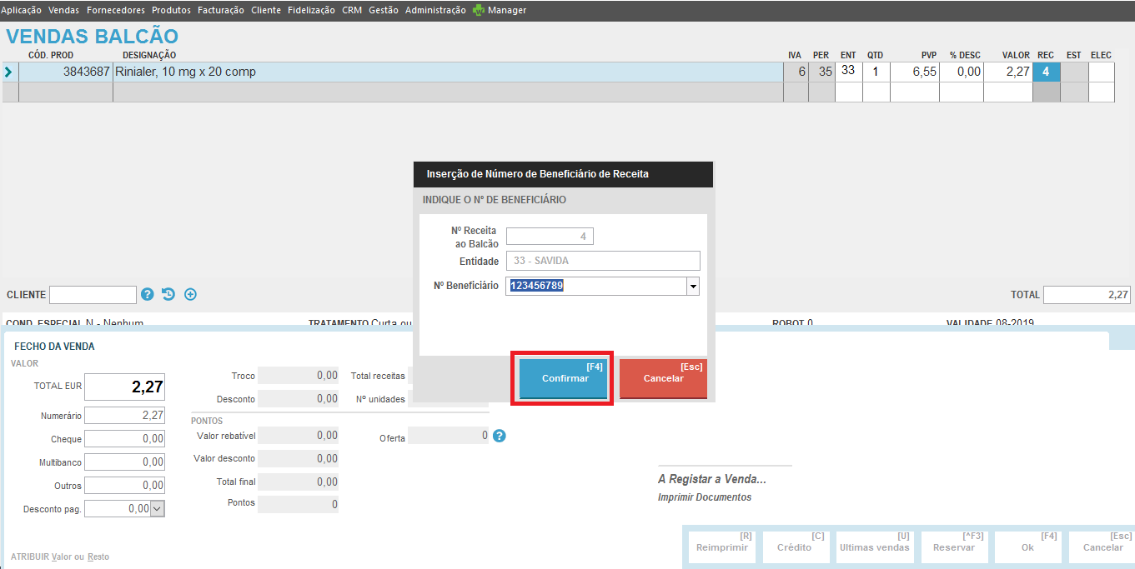Screen dimensions: 1135x569
Task: Open the Desconto pag. dropdown
Action: pyautogui.click(x=158, y=508)
